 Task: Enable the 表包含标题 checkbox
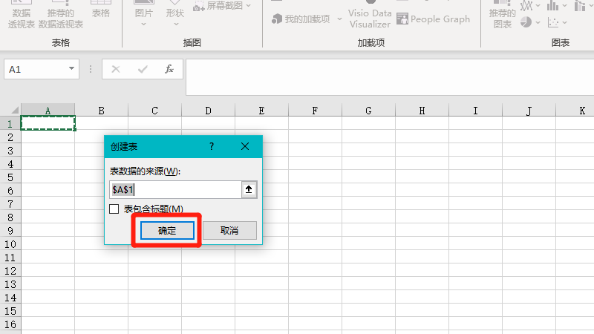coord(114,209)
